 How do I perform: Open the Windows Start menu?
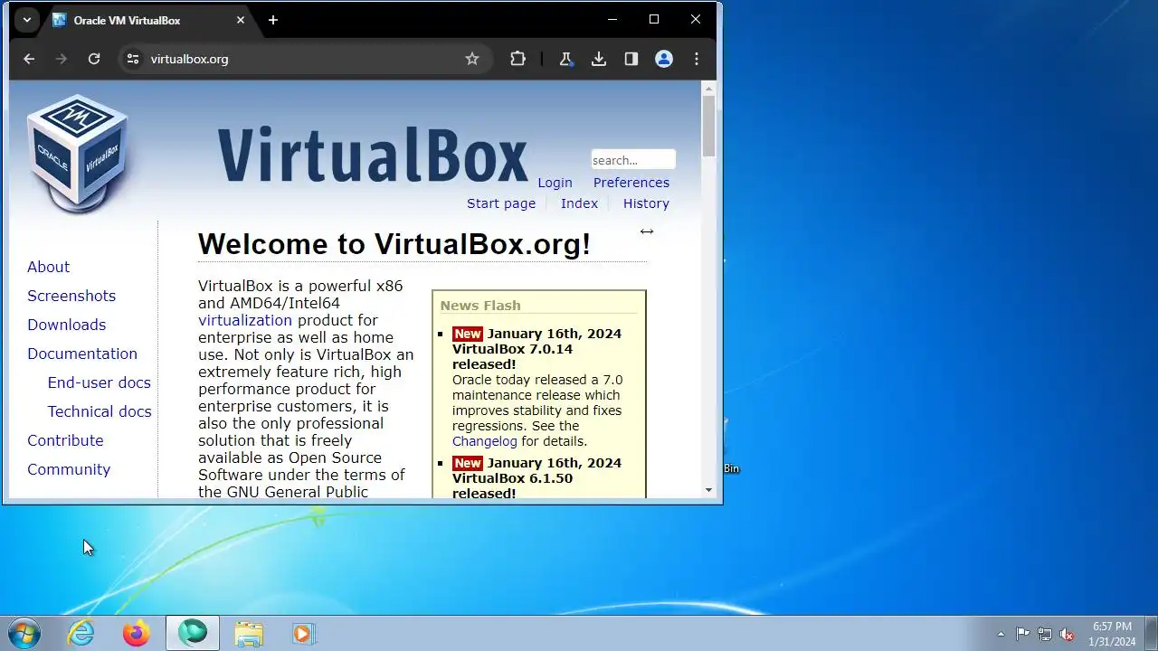[24, 633]
